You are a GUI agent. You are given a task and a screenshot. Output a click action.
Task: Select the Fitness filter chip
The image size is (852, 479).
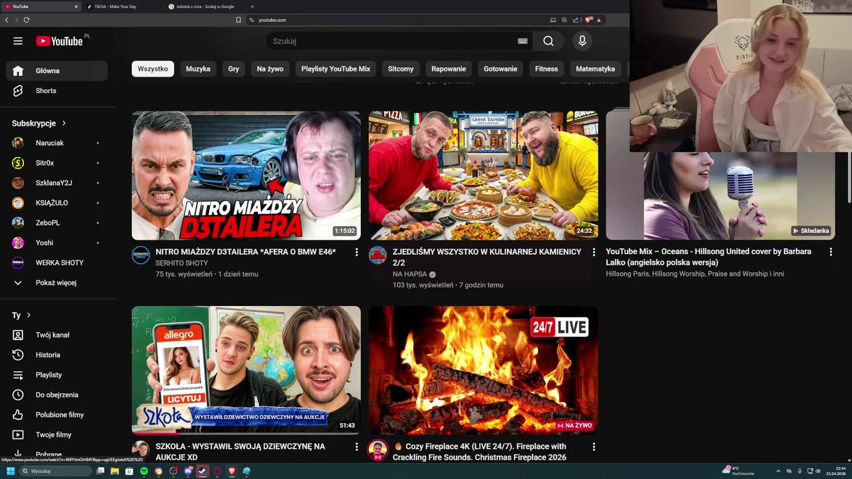pyautogui.click(x=546, y=69)
